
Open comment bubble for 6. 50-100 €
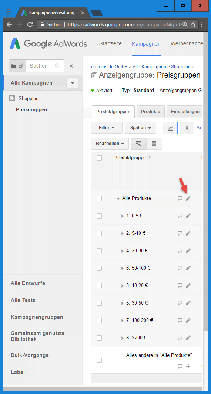tap(180, 268)
